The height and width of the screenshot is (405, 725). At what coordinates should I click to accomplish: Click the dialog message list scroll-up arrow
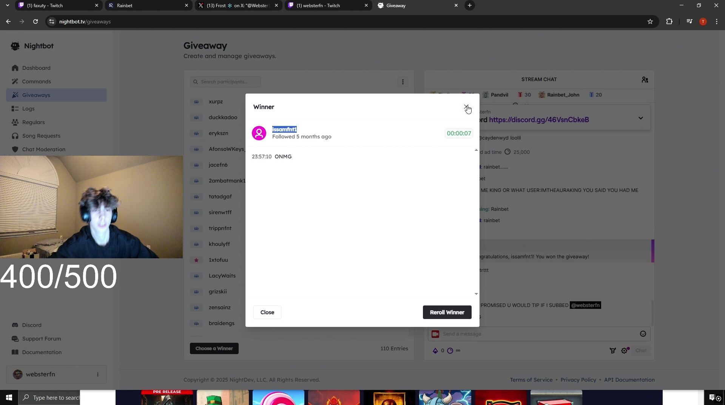click(476, 150)
